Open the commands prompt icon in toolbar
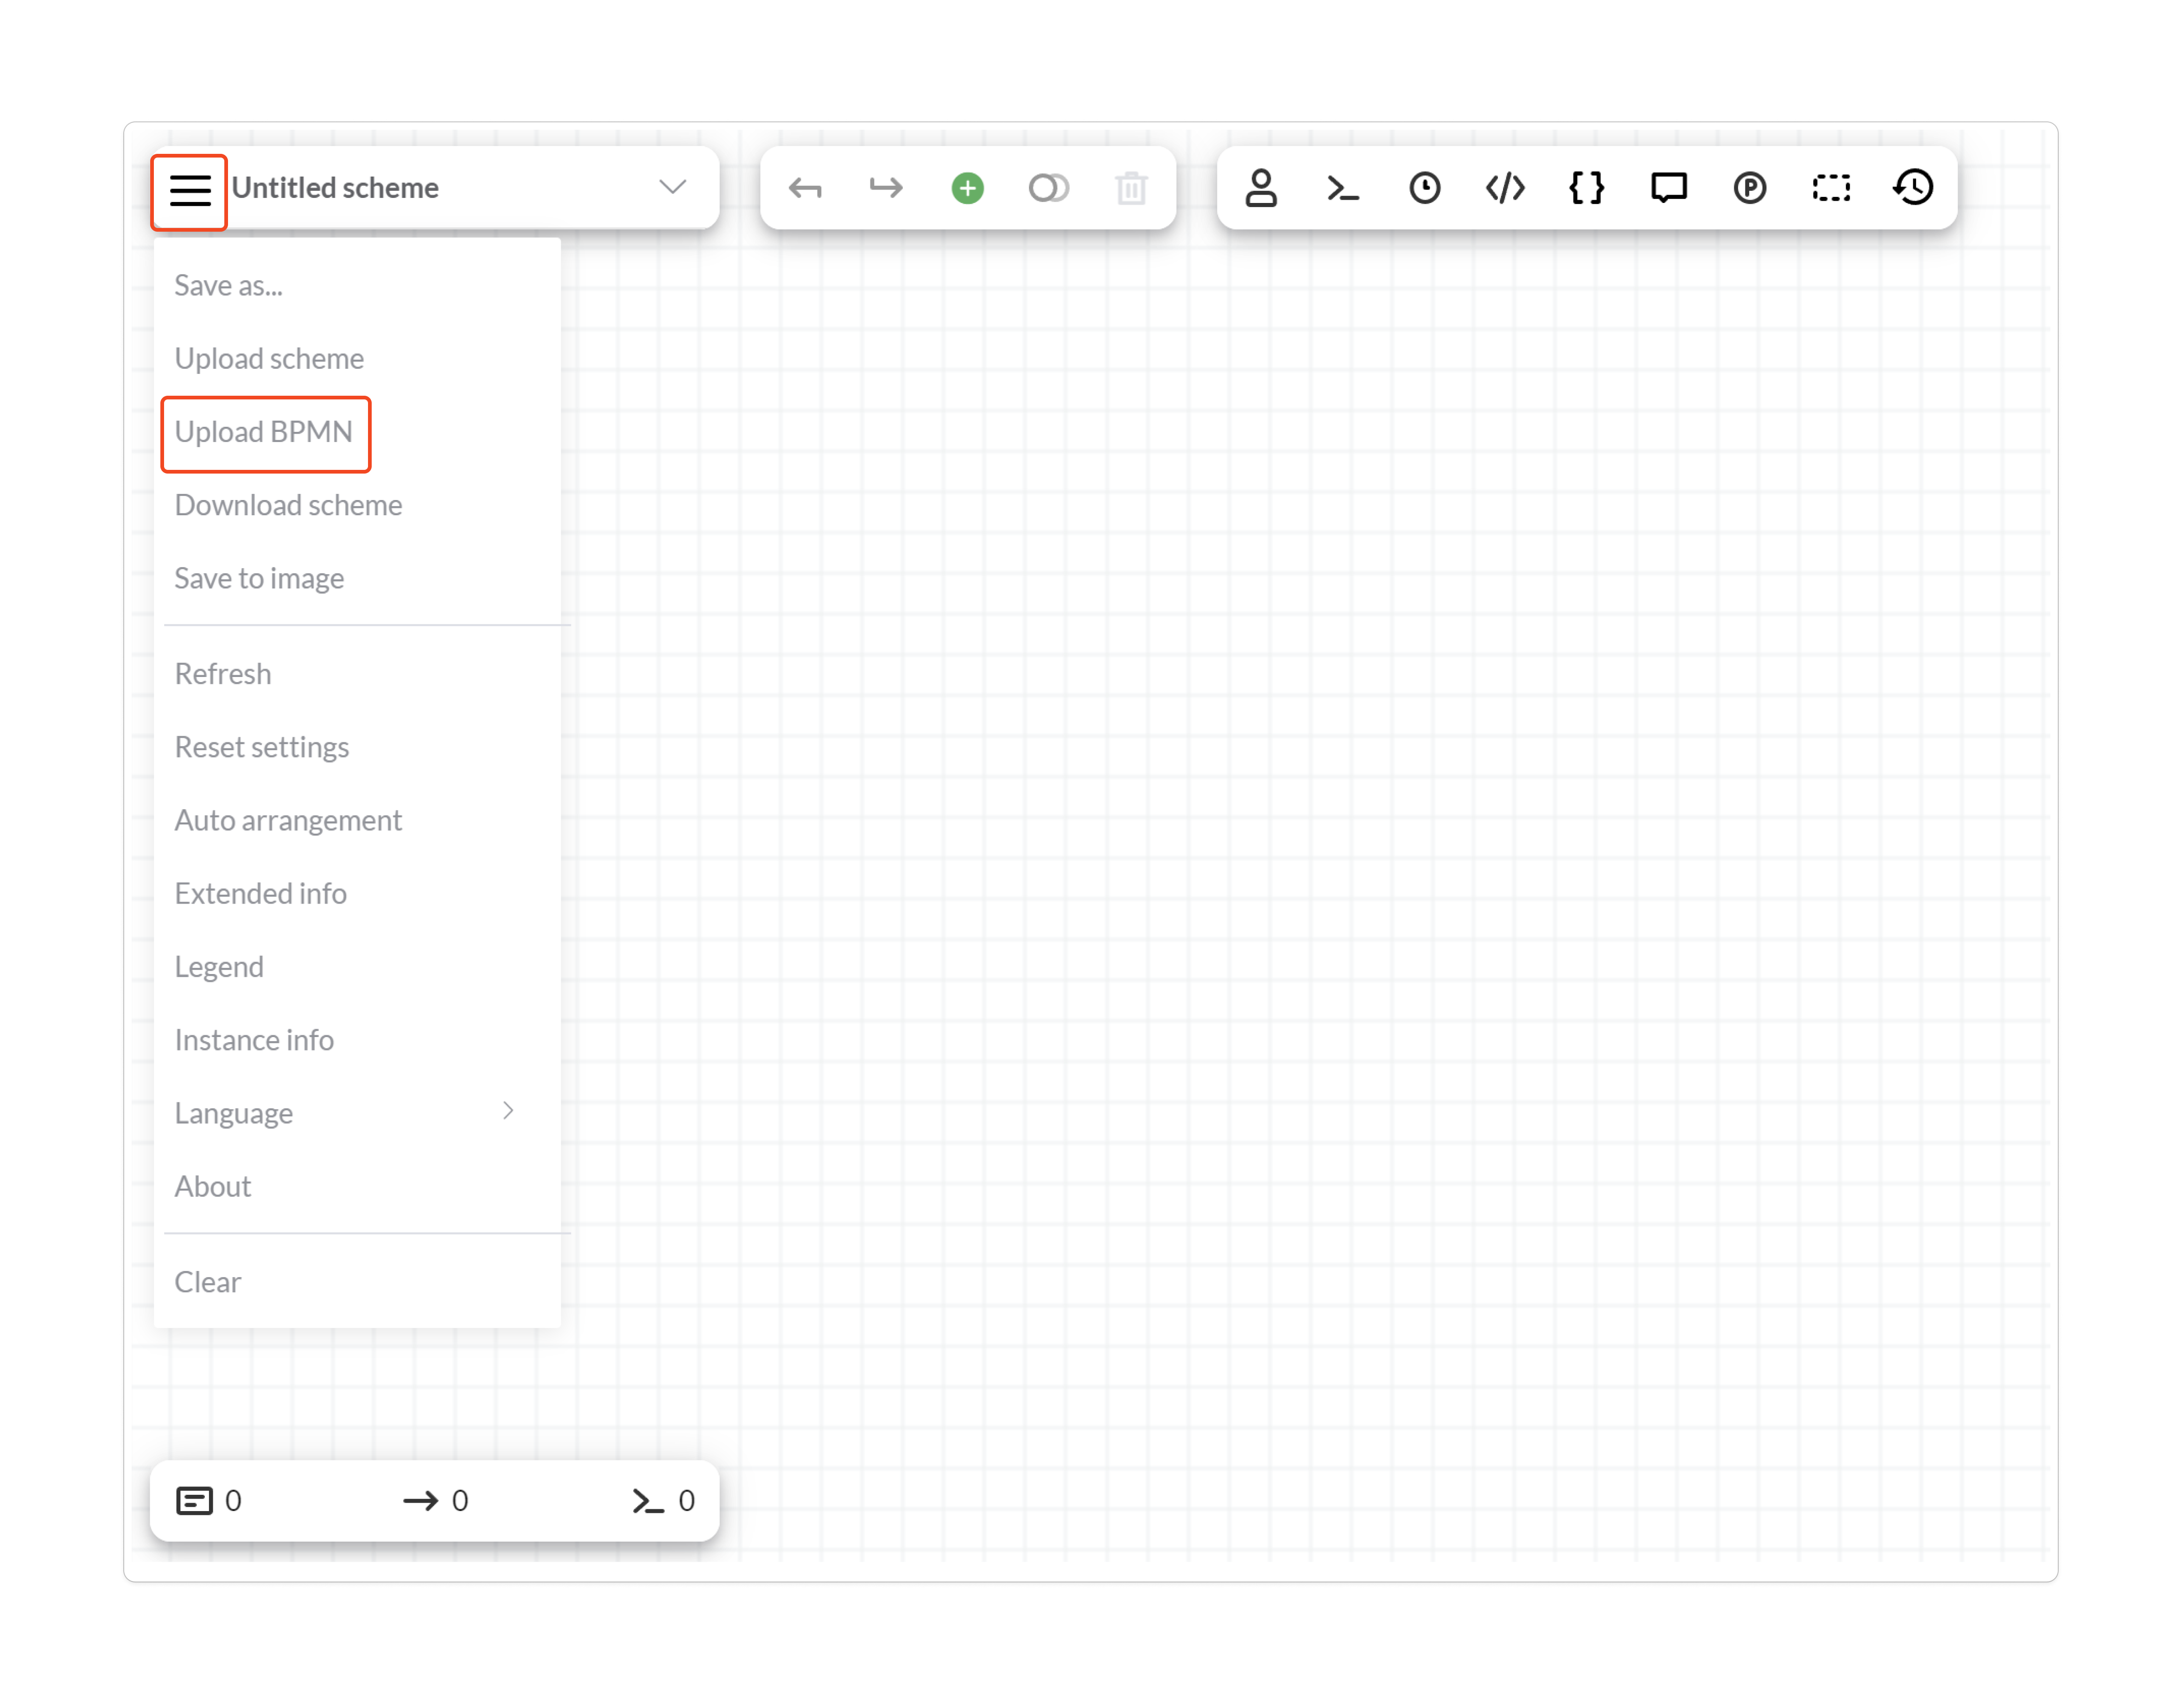The width and height of the screenshot is (2182, 1708). (x=1342, y=188)
